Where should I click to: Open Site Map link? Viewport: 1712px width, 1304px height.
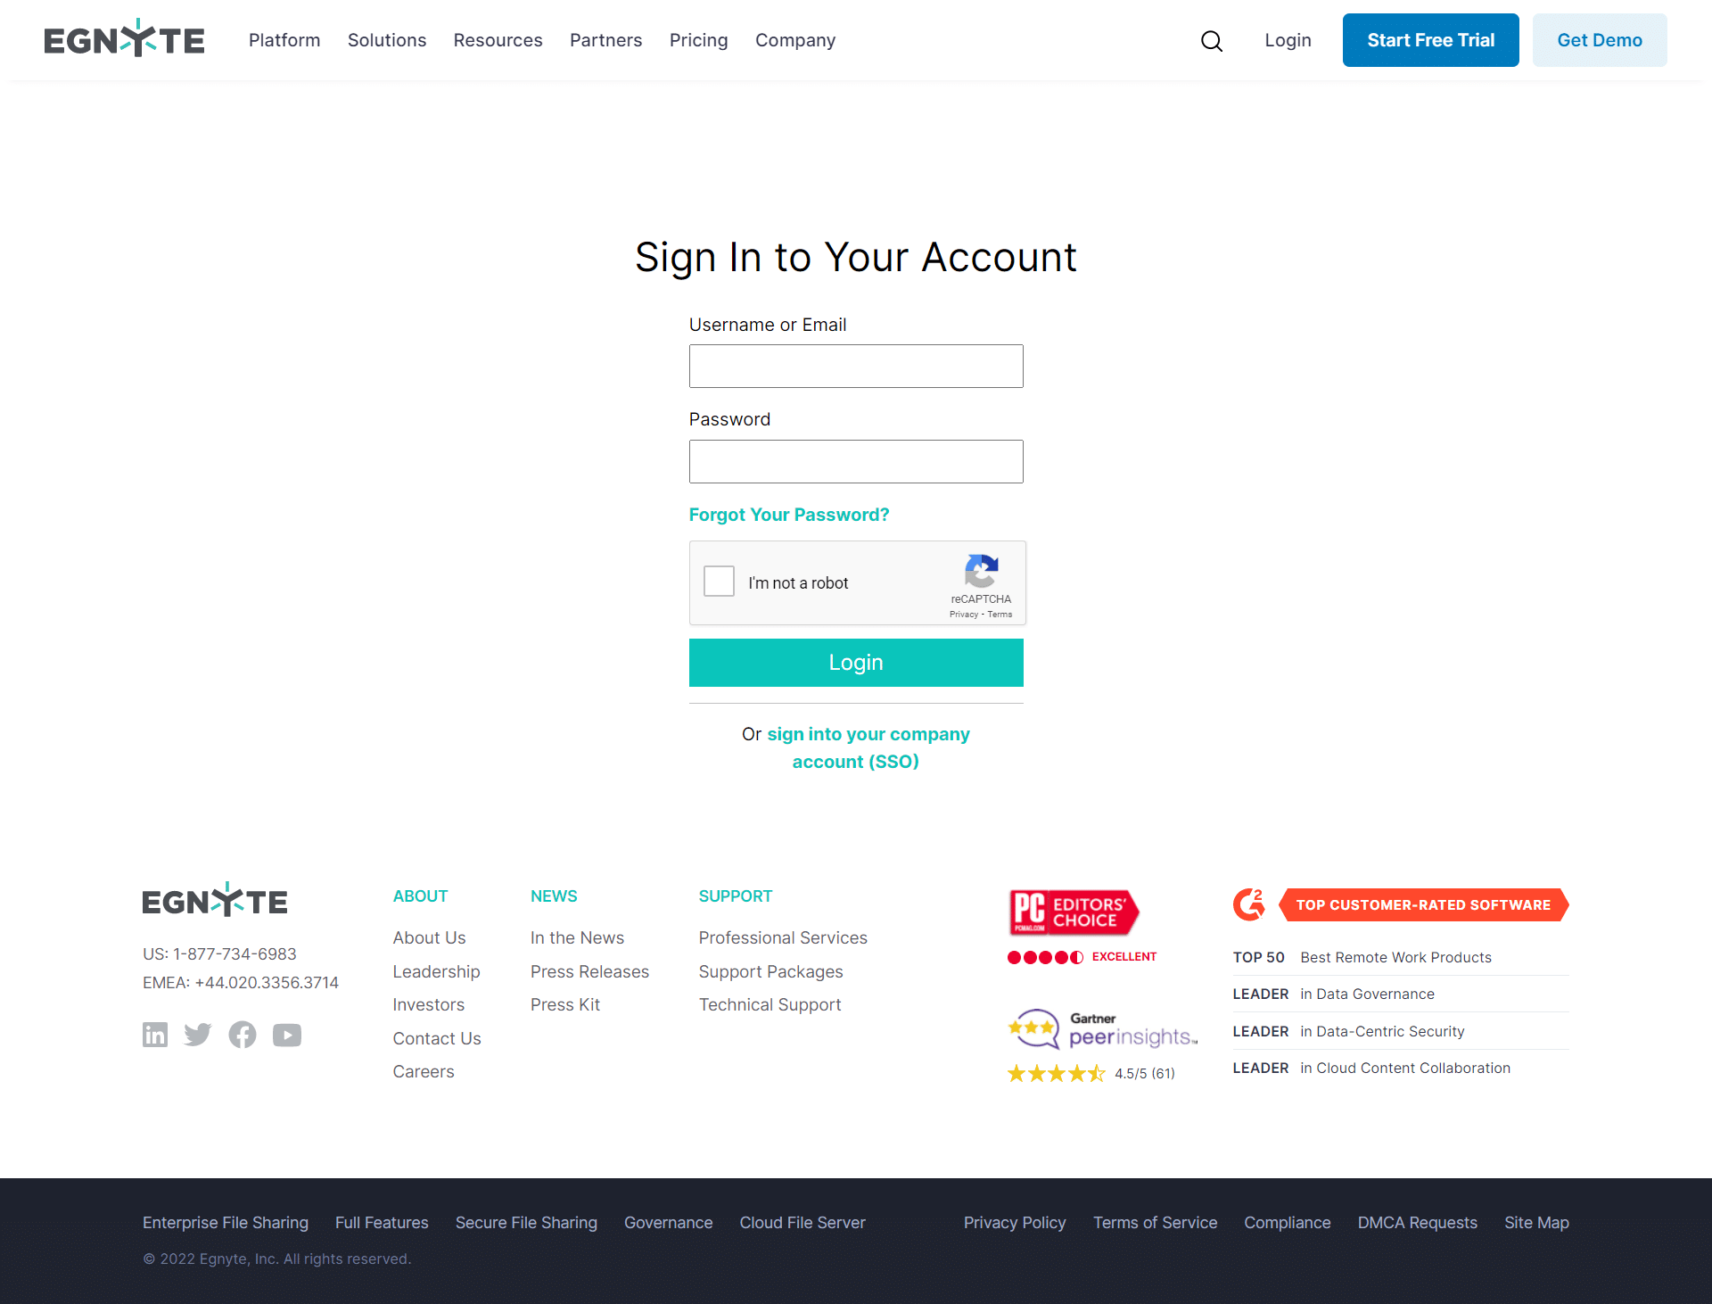pyautogui.click(x=1536, y=1222)
